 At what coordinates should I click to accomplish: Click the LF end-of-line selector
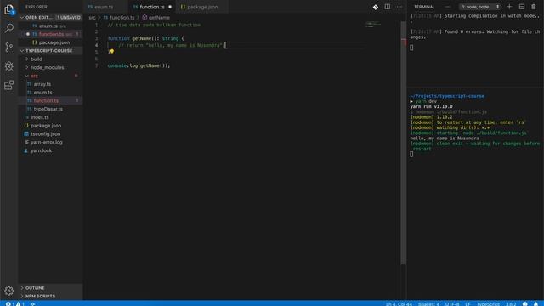pyautogui.click(x=467, y=304)
